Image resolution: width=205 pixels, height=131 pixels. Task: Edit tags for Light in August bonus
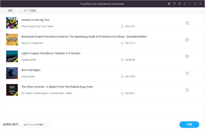click(x=187, y=56)
